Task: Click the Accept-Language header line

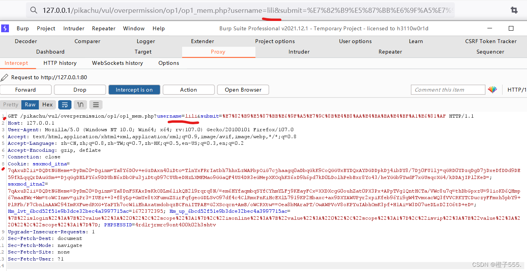Action: (x=126, y=143)
